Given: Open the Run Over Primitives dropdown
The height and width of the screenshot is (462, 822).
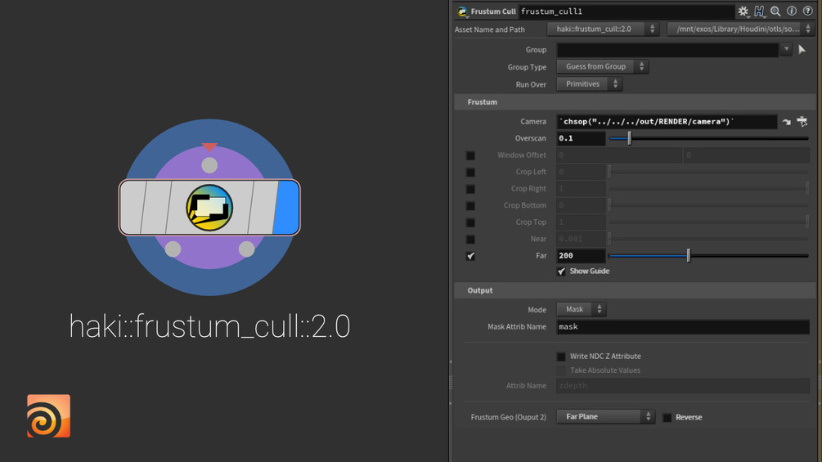Looking at the screenshot, I should [x=589, y=83].
